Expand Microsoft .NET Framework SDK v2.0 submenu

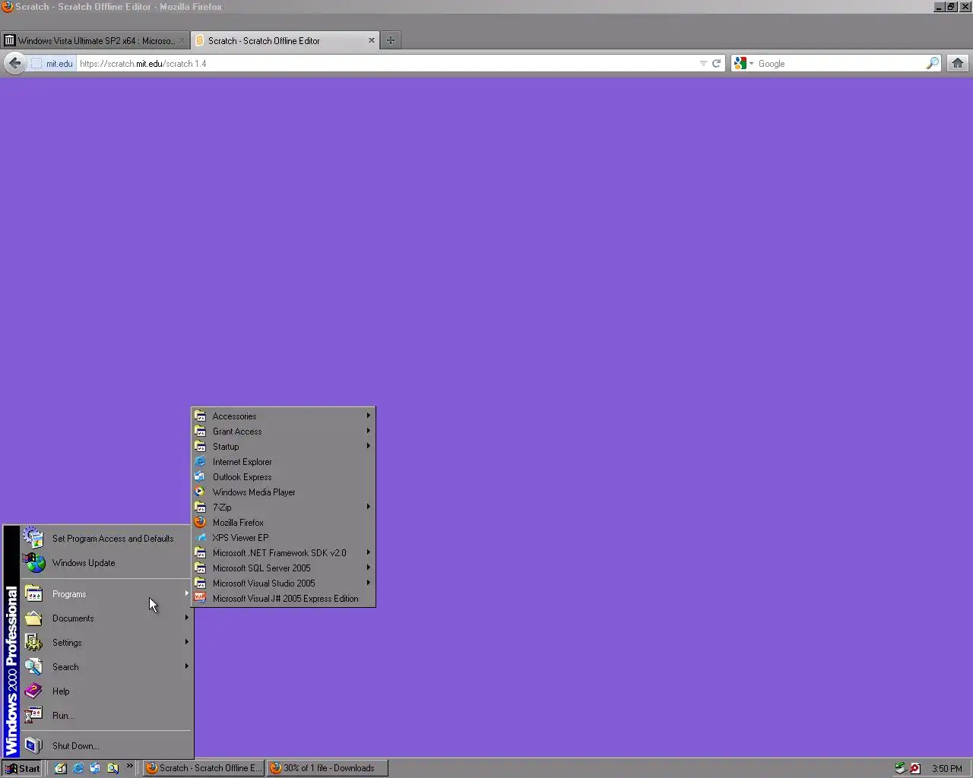point(283,553)
